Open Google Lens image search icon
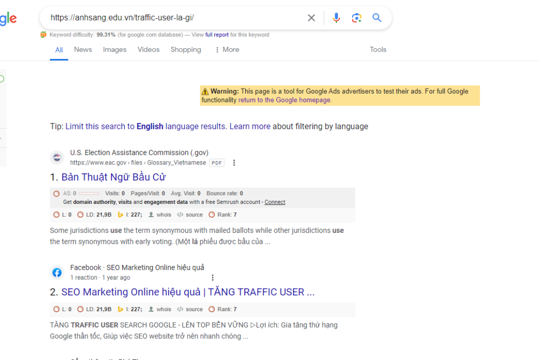The image size is (539, 360). [x=356, y=18]
